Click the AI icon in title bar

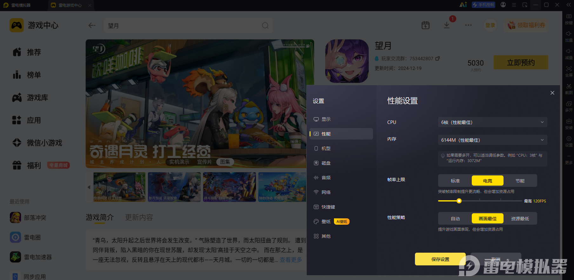(x=463, y=5)
